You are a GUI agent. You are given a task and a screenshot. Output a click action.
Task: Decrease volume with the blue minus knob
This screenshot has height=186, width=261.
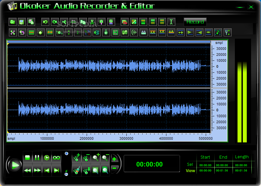[x=66, y=174]
